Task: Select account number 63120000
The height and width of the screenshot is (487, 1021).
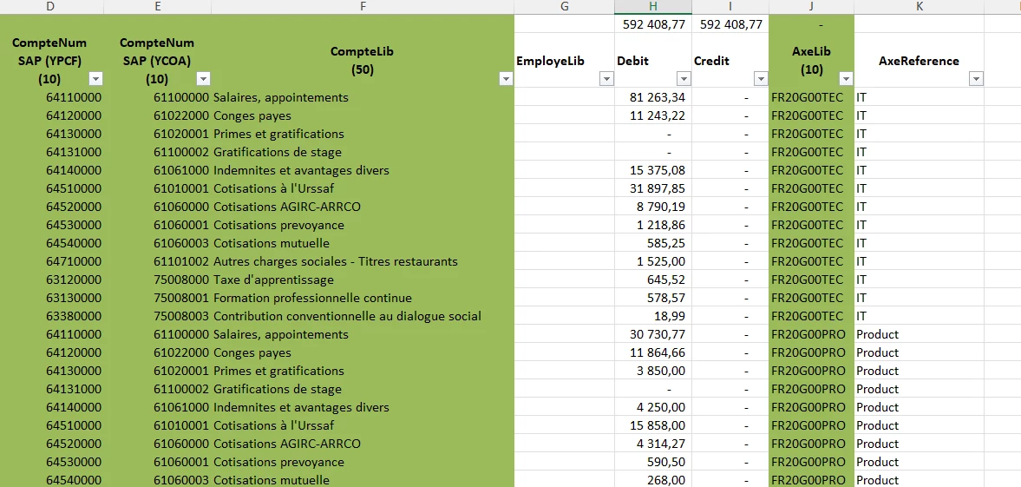Action: (51, 280)
